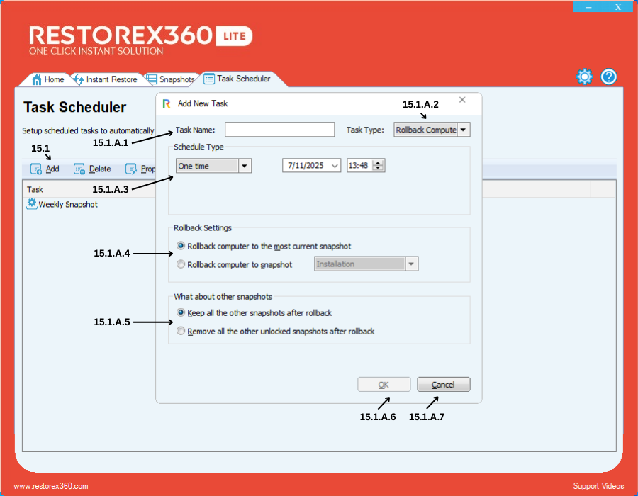Click the Add task toolbar icon
The image size is (638, 496).
[x=37, y=169]
